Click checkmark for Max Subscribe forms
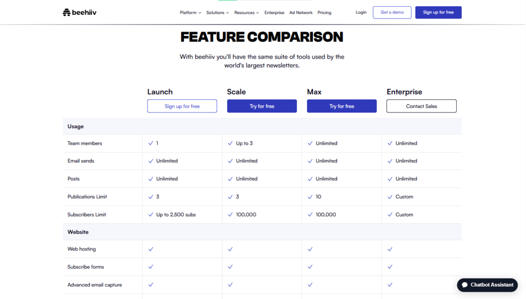 pyautogui.click(x=310, y=267)
